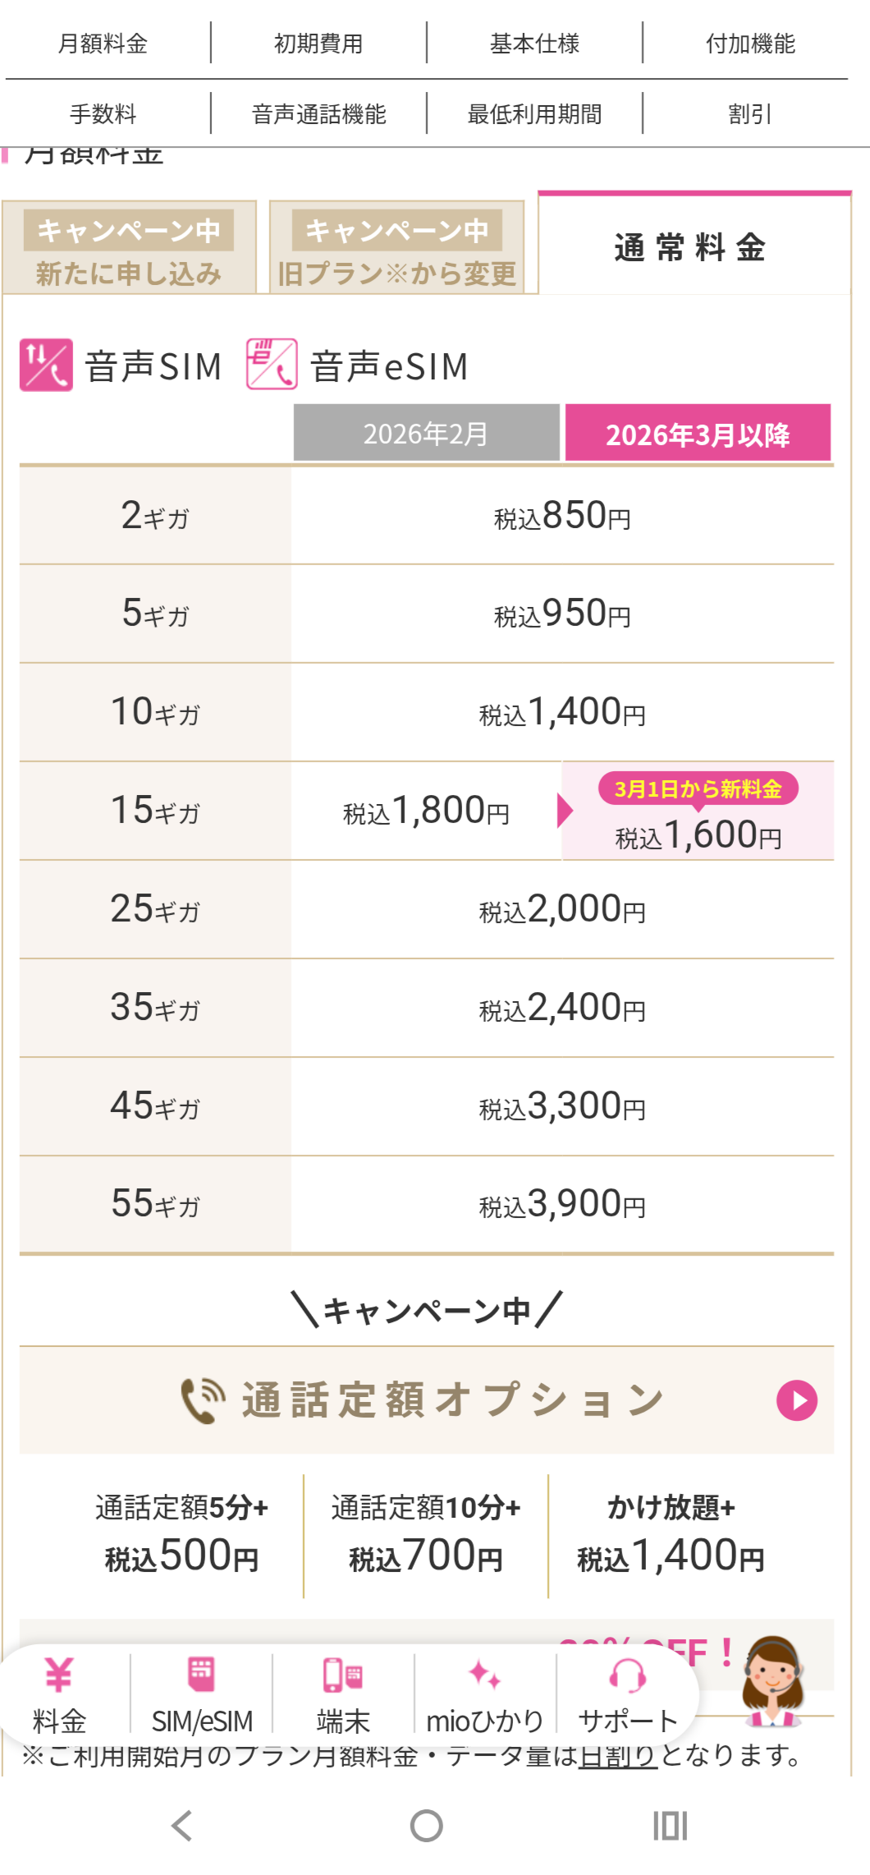Switch to 2026年2月 pricing

click(426, 433)
